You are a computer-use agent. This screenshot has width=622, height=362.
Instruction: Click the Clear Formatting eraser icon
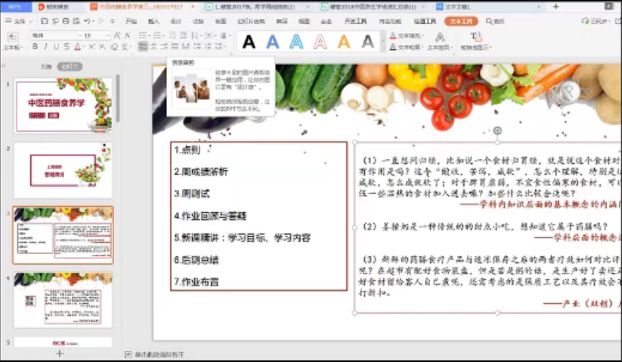point(114,47)
